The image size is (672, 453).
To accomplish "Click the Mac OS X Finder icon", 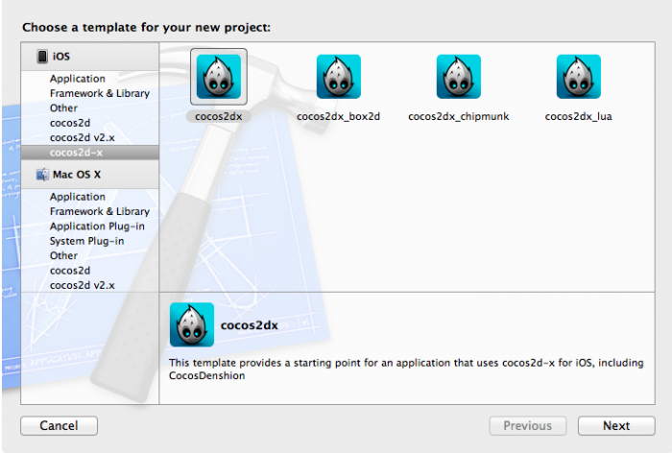I will pos(42,175).
